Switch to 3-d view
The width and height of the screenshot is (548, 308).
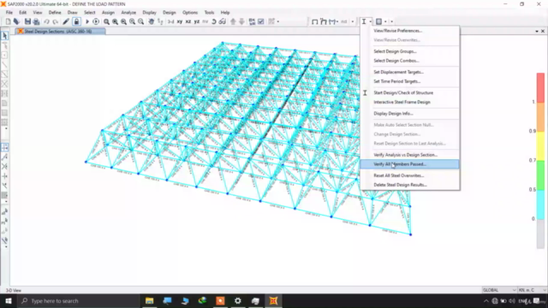[170, 21]
